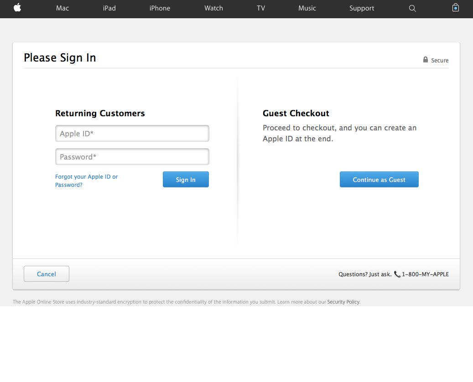Click the Sign In button
Viewport: 473px width, 382px height.
(186, 179)
